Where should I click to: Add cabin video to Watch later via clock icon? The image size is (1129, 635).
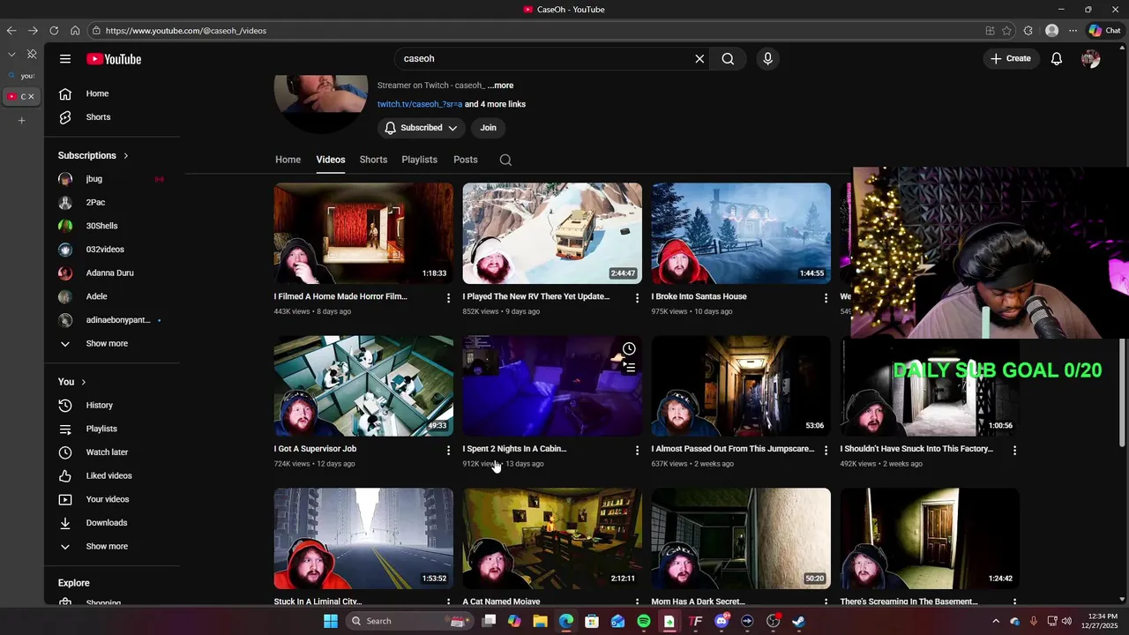[x=629, y=349]
